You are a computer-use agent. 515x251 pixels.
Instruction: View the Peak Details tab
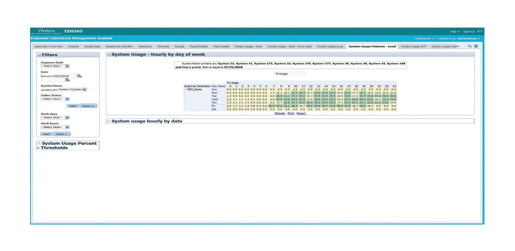click(x=221, y=46)
